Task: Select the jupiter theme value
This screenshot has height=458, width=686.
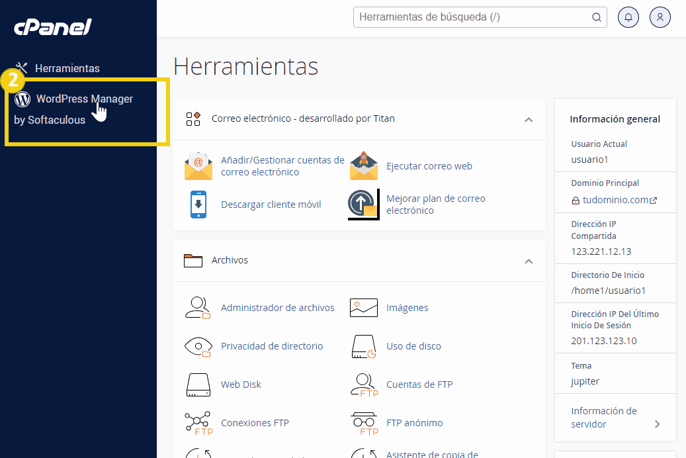Action: [x=585, y=381]
